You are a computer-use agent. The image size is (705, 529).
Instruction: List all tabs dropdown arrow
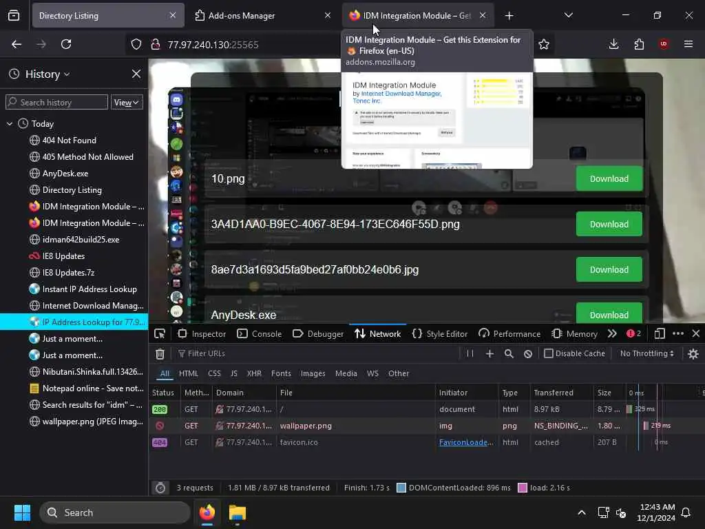coord(568,16)
